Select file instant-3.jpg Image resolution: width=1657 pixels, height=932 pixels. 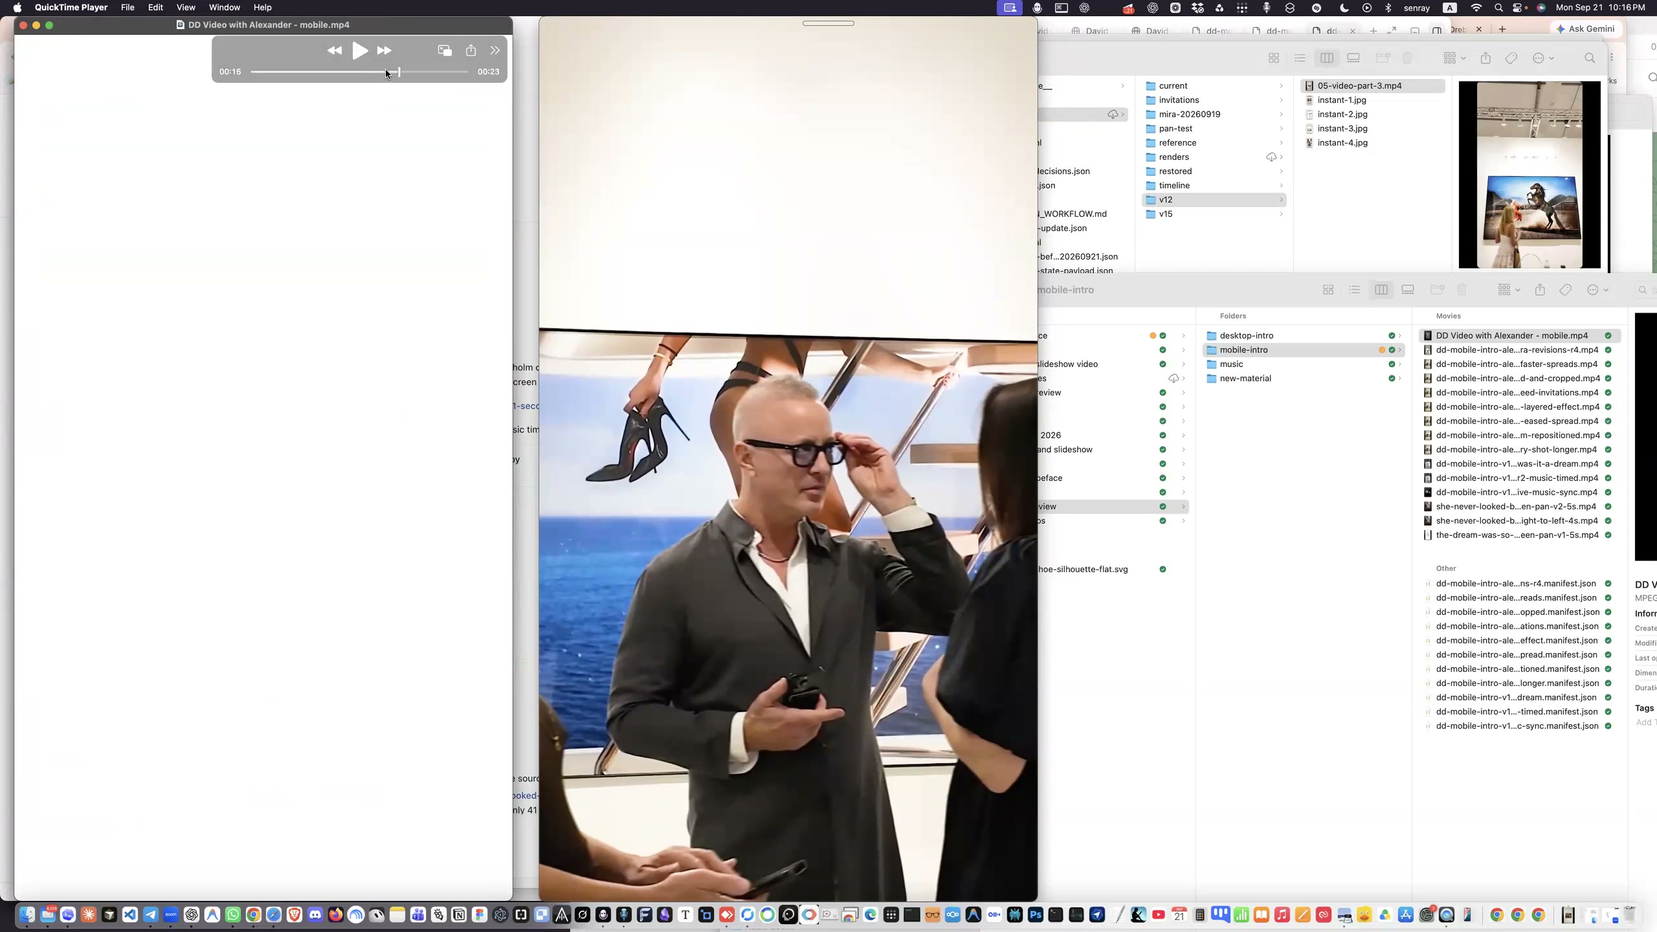[x=1372, y=129]
